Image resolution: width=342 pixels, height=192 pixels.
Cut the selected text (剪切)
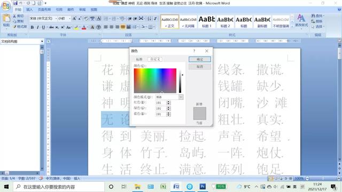coord(18,16)
